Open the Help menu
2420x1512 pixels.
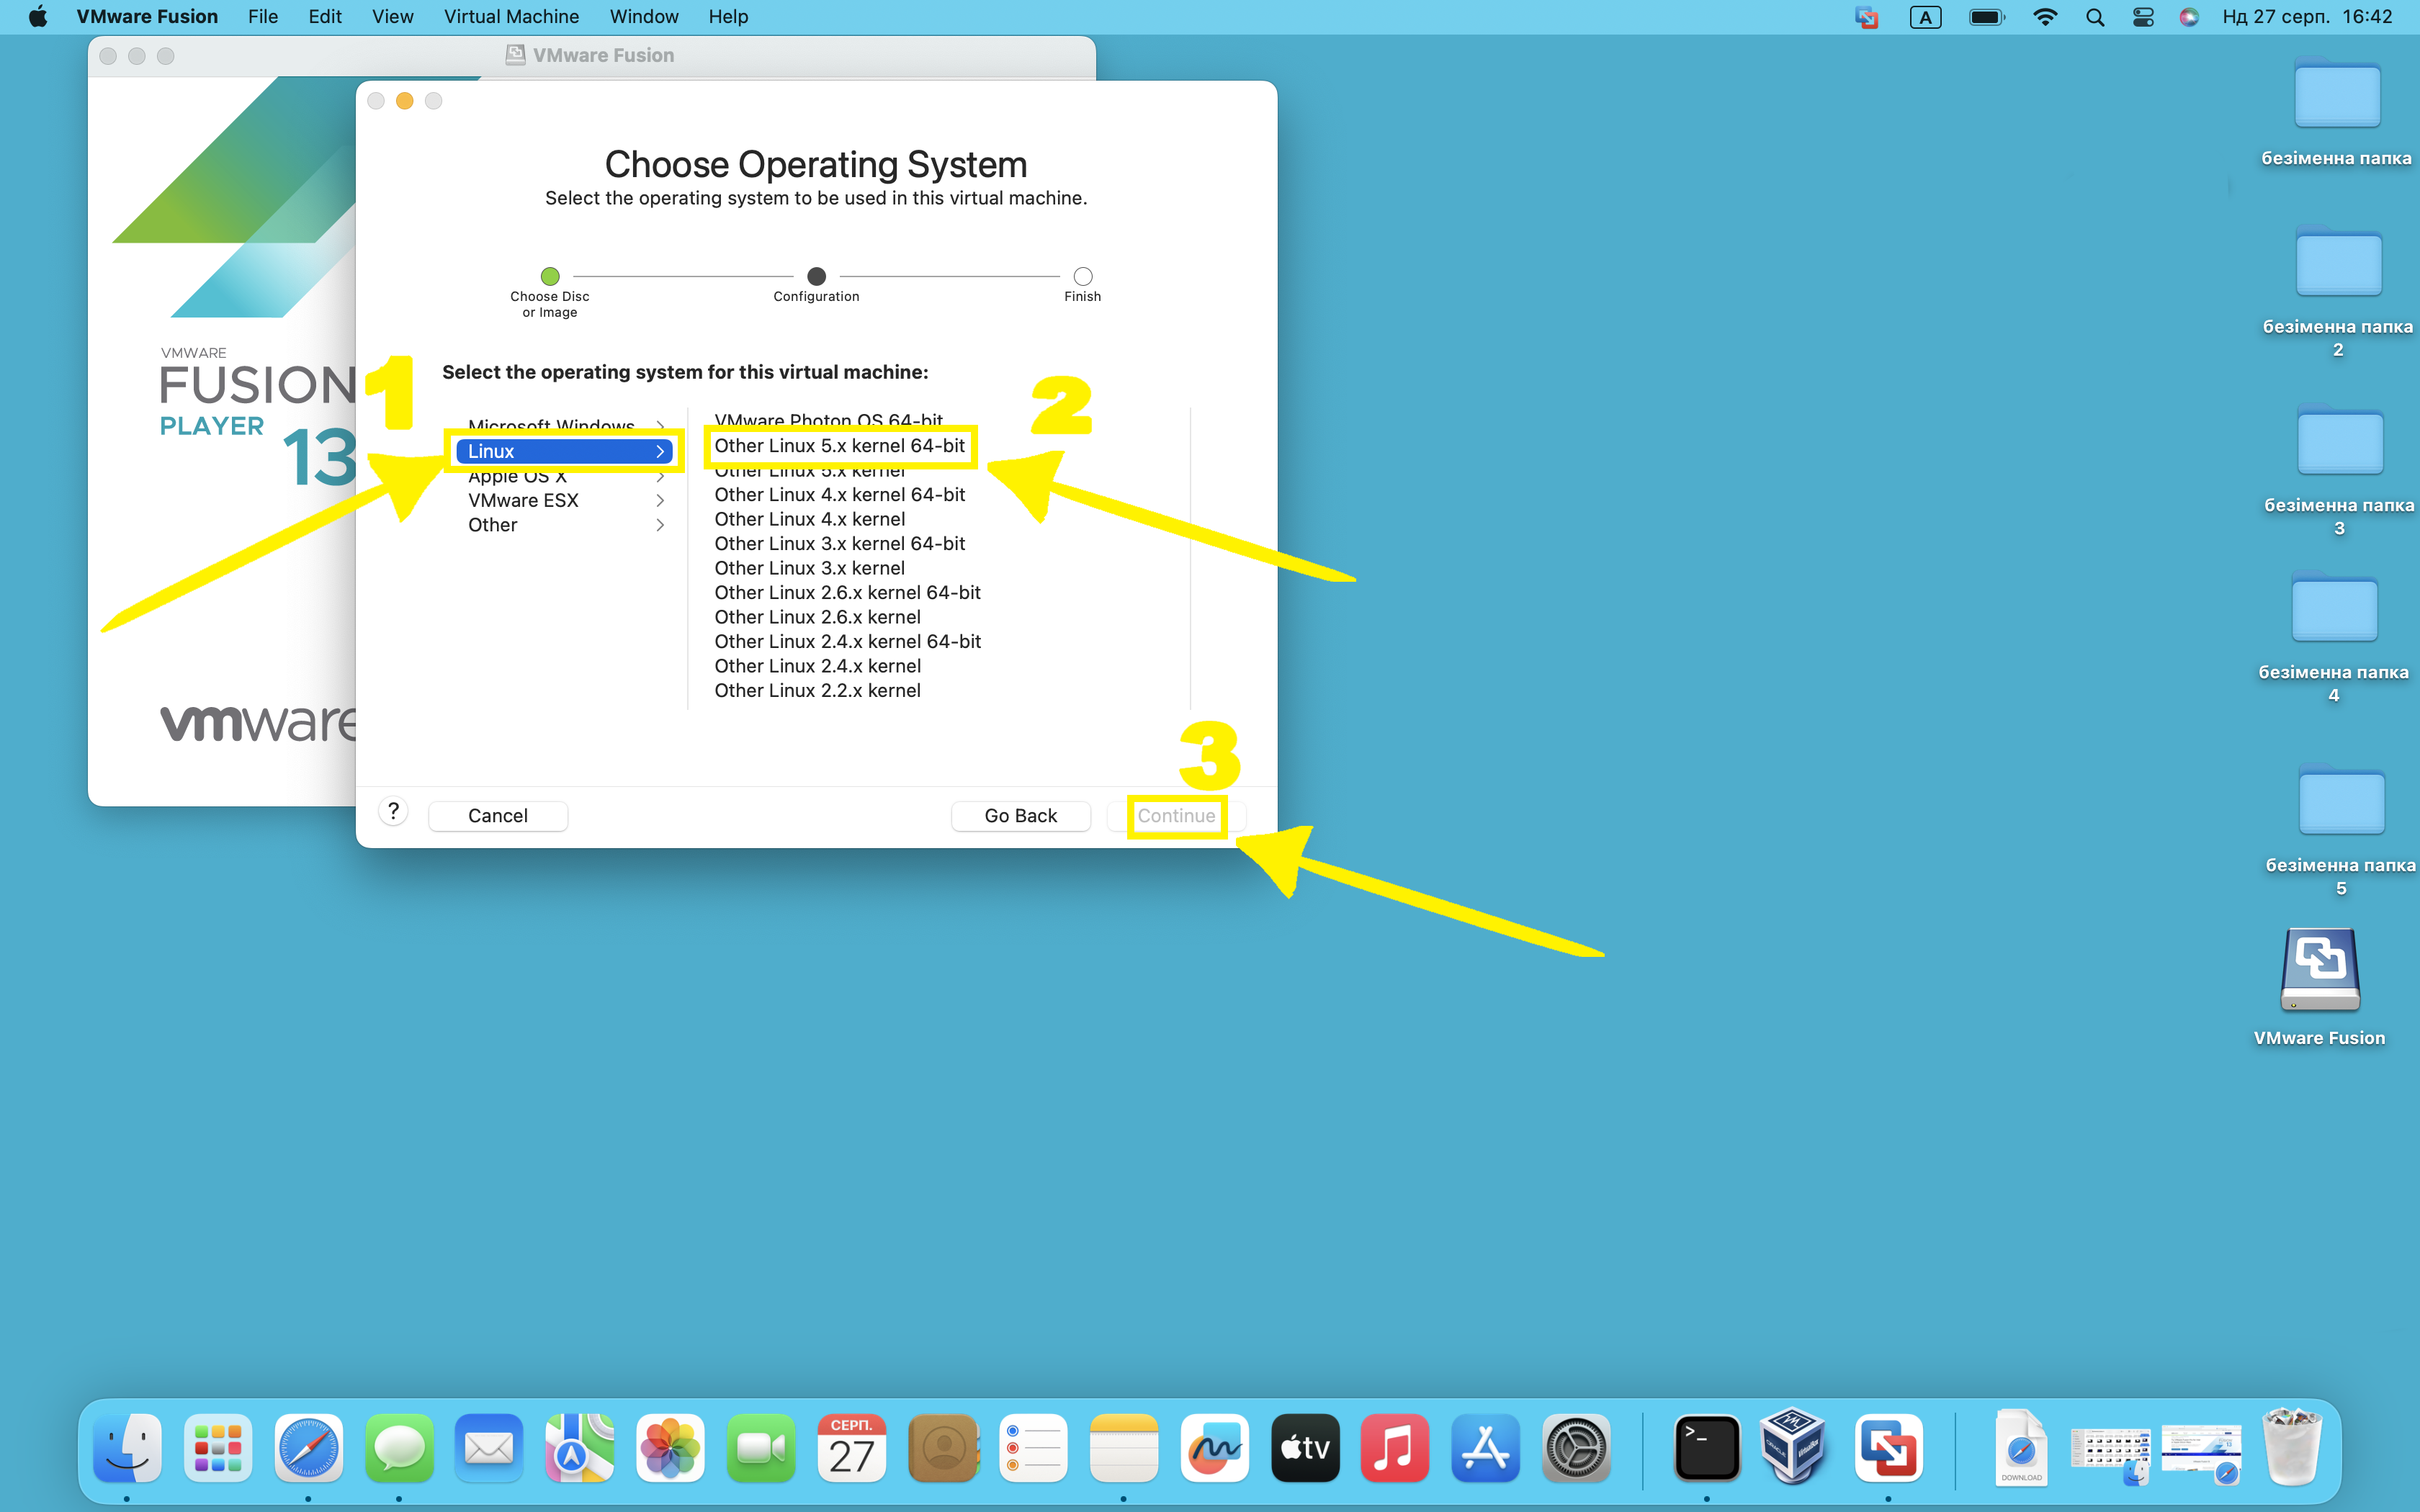click(728, 17)
